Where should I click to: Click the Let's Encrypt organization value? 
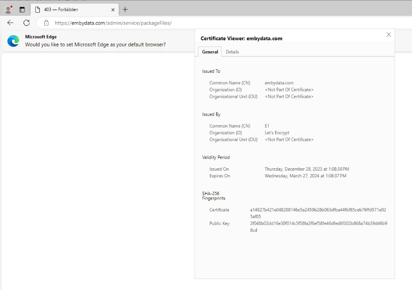[x=277, y=133]
